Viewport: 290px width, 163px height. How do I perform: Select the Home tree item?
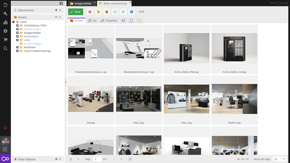(23, 22)
